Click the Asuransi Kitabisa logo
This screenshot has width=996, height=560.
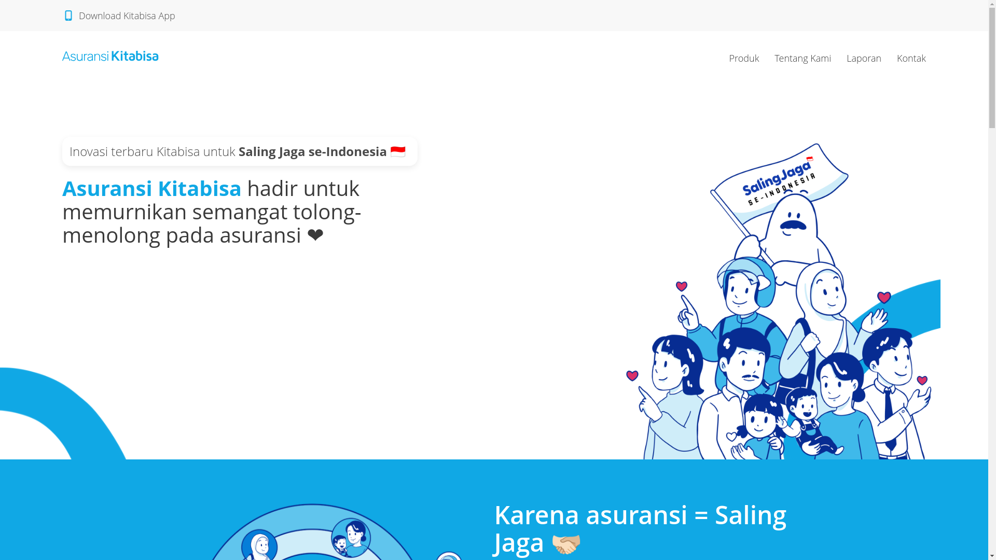(110, 57)
